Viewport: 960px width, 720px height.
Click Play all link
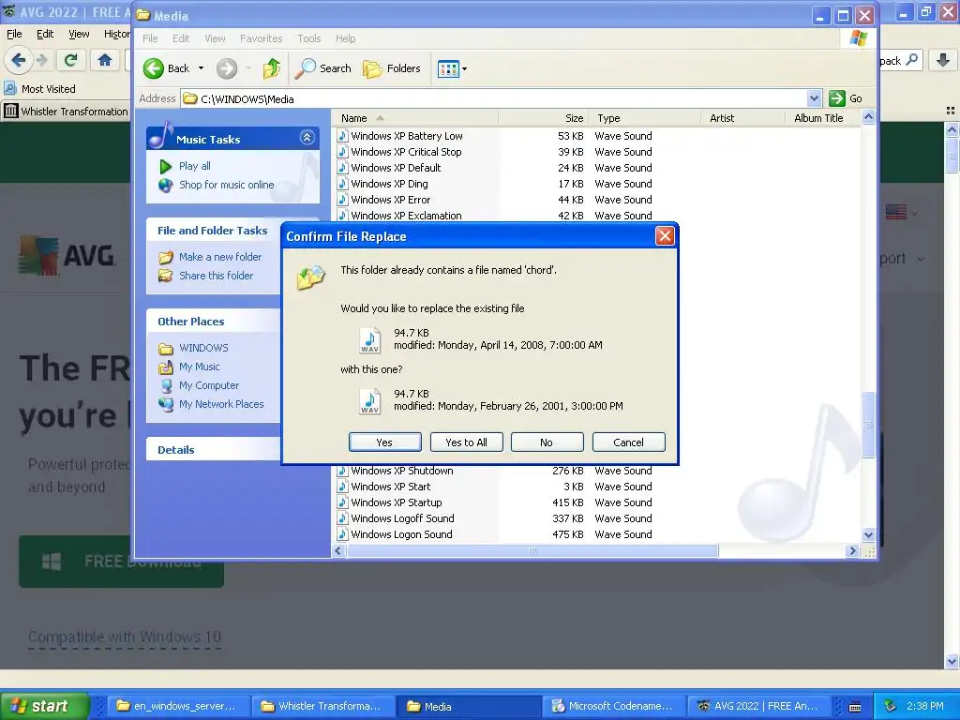coord(194,166)
